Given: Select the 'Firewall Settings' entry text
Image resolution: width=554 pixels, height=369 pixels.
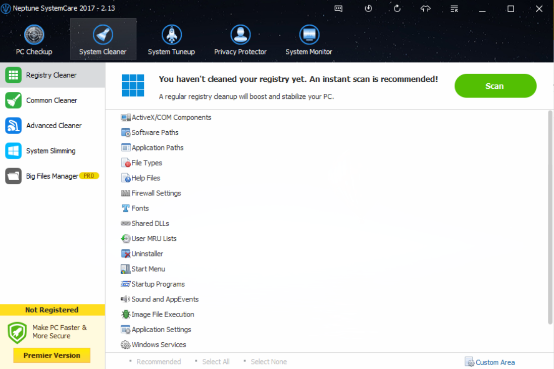Looking at the screenshot, I should [x=156, y=193].
